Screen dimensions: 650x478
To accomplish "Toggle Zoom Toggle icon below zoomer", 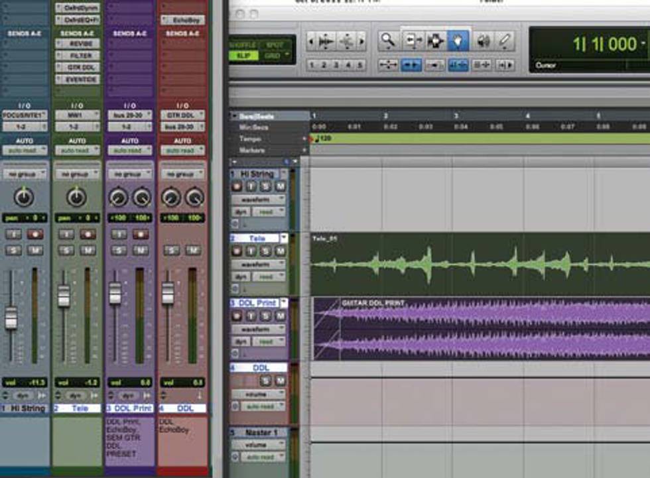I will (x=388, y=65).
